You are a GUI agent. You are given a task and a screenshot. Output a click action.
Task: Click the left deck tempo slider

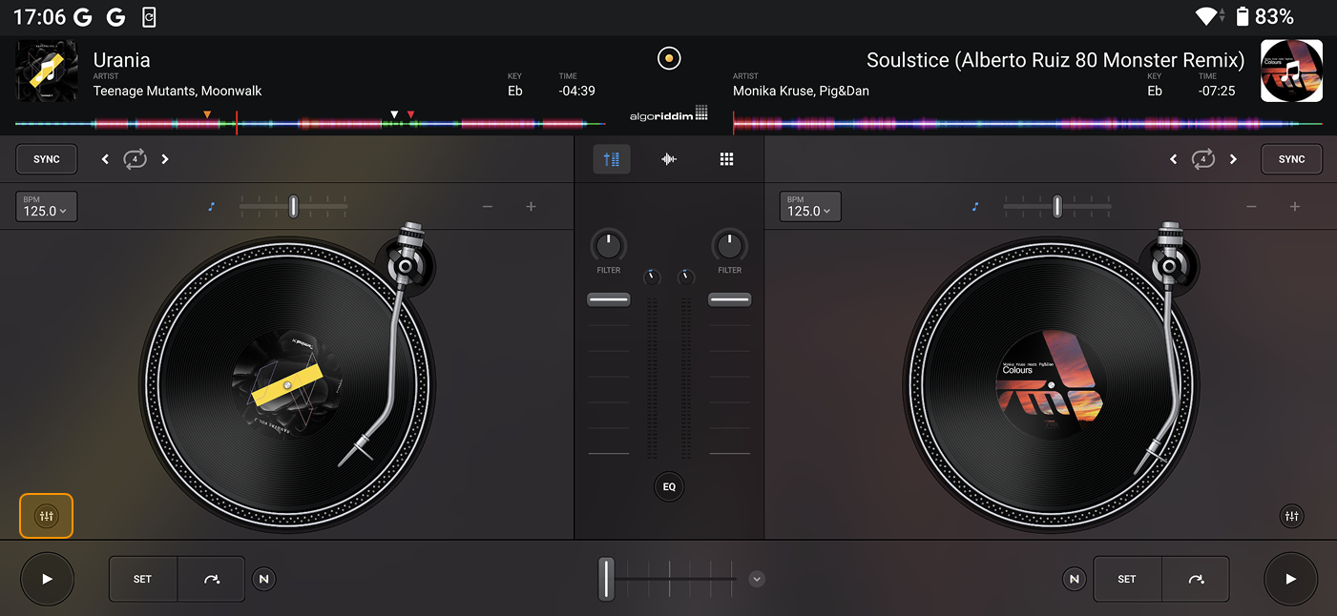click(293, 206)
